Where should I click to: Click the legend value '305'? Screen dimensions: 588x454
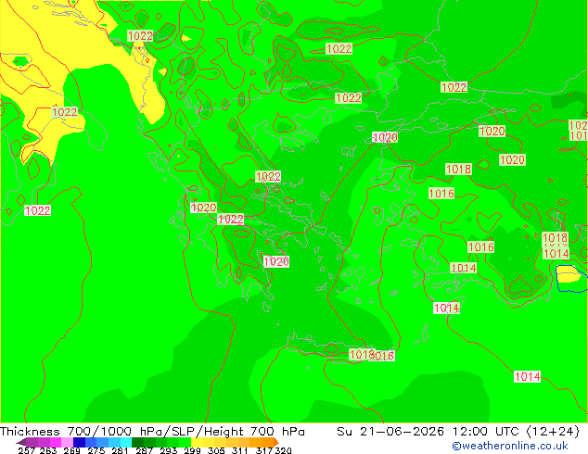point(216,450)
